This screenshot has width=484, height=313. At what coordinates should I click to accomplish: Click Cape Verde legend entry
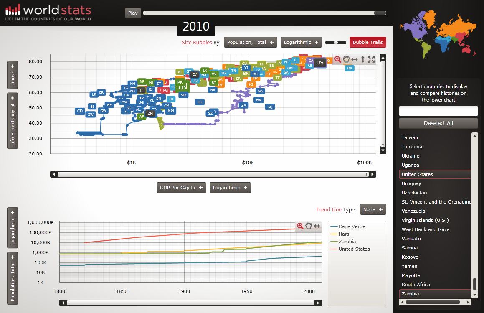(x=348, y=226)
